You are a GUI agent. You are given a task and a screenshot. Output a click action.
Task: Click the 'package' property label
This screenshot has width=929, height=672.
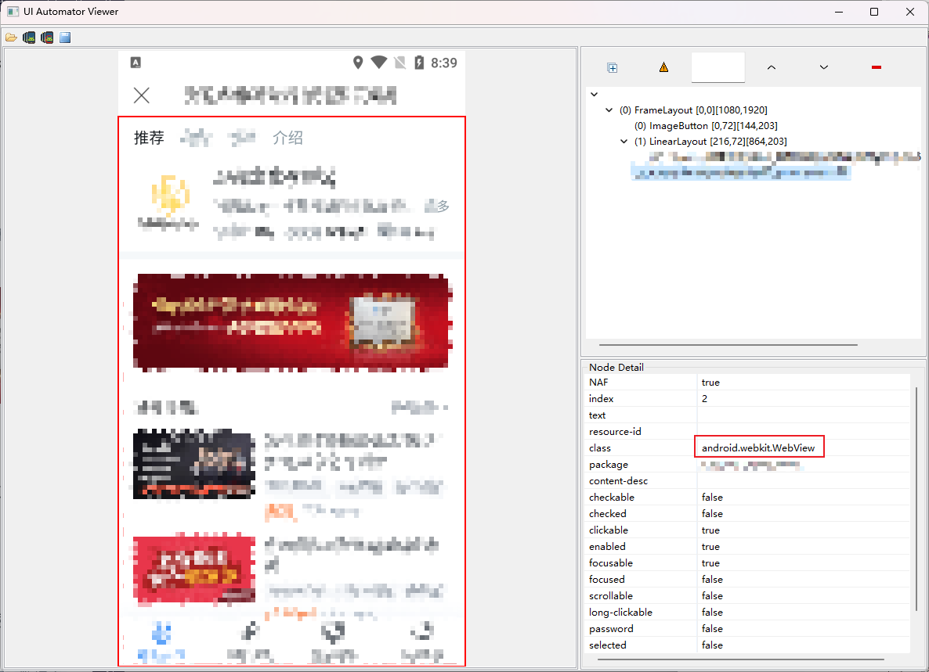click(x=609, y=465)
